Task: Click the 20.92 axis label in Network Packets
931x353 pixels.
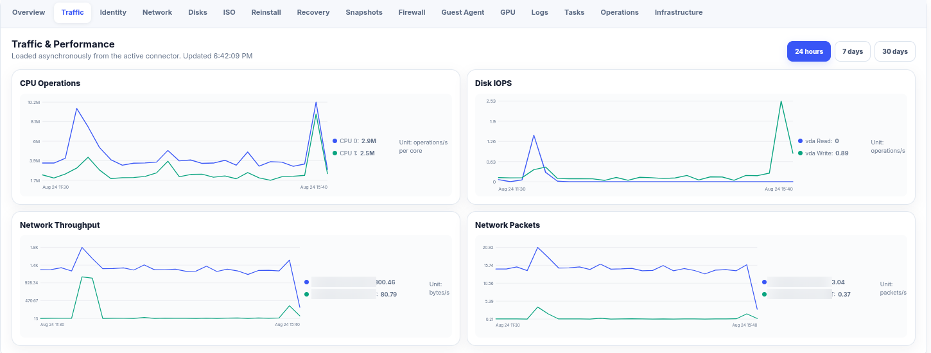Action: pyautogui.click(x=488, y=247)
